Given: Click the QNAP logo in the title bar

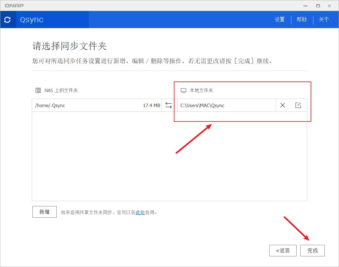Looking at the screenshot, I should pos(15,5).
